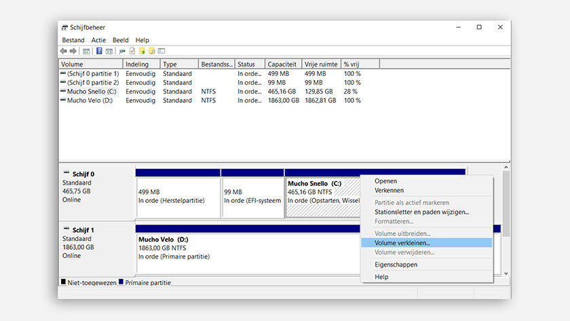Click the 28 % free cell
Image resolution: width=570 pixels, height=321 pixels.
pos(350,92)
